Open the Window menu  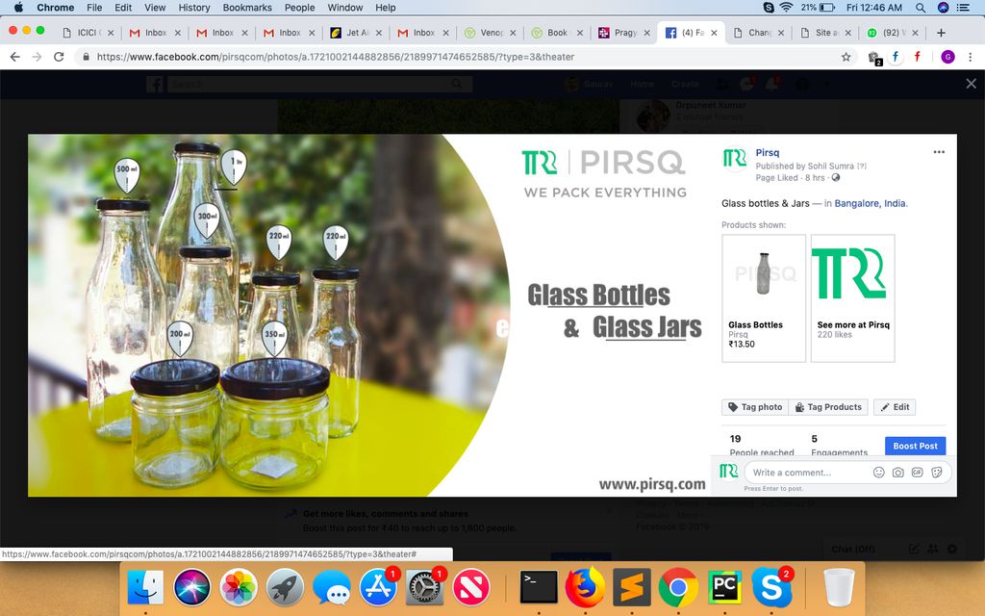345,8
